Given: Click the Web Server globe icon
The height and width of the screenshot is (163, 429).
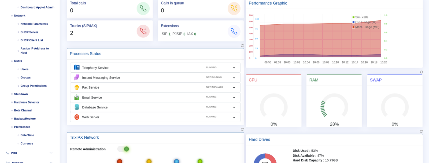Looking at the screenshot, I should 77,117.
